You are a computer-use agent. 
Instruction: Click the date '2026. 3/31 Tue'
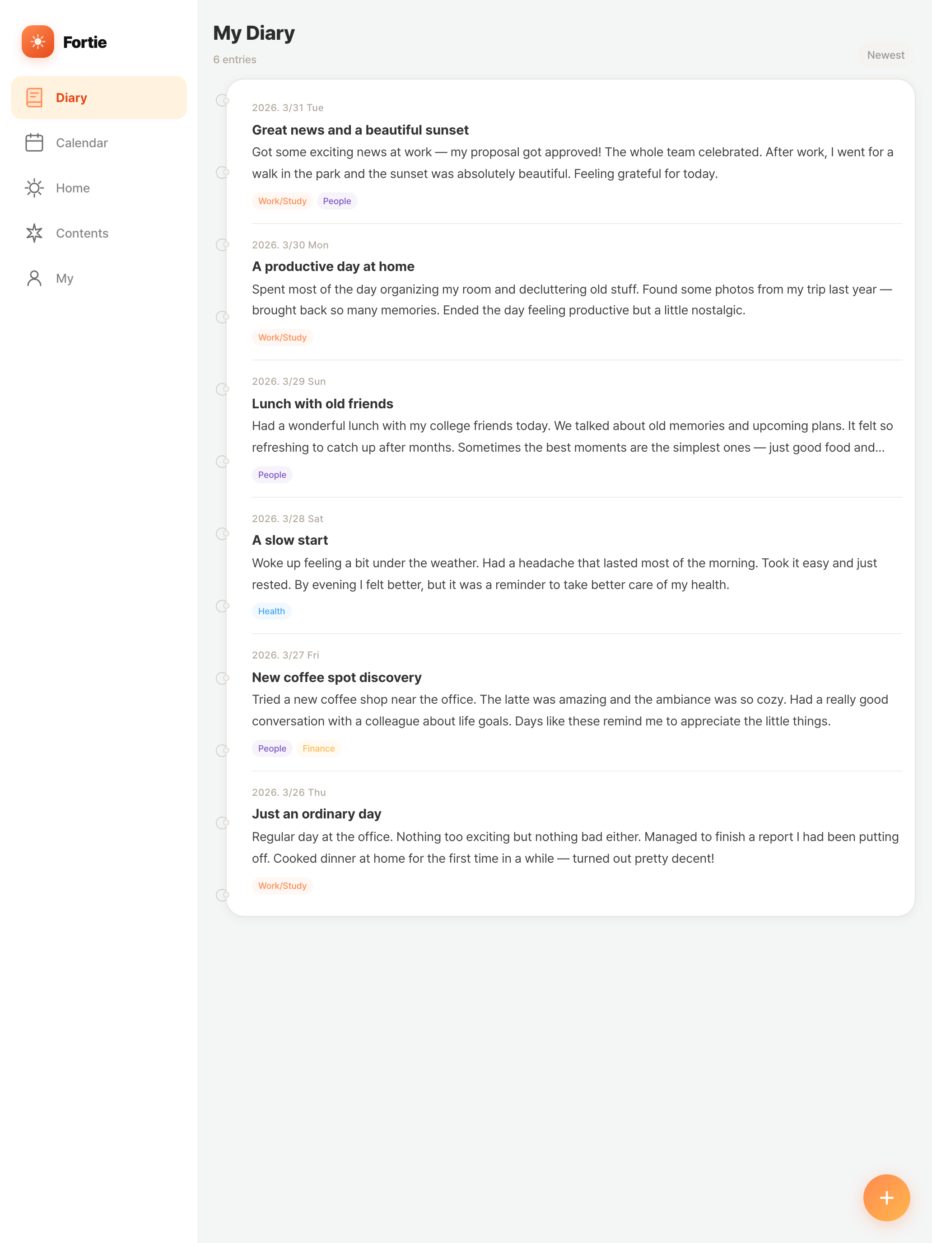coord(288,107)
